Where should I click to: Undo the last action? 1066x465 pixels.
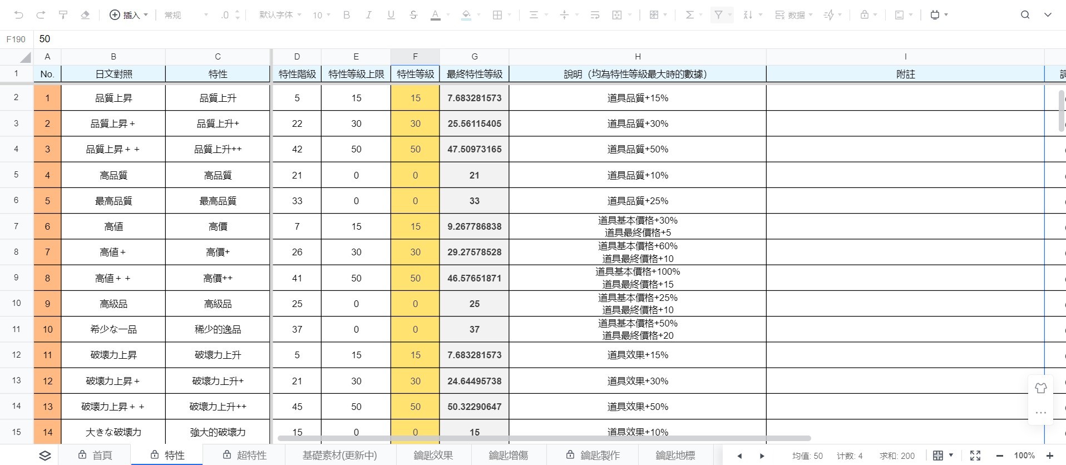tap(19, 15)
